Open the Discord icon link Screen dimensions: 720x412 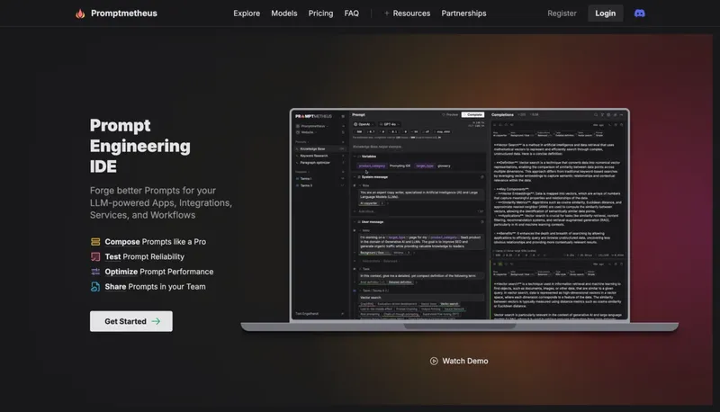(x=639, y=13)
